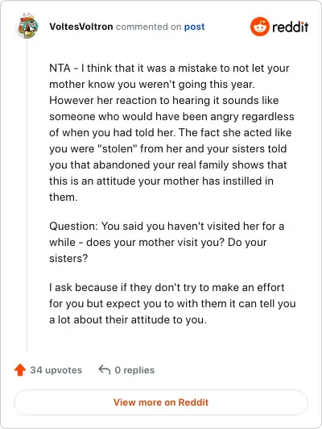Open the blue "post" link
Screen dimensions: 322x429
195,27
